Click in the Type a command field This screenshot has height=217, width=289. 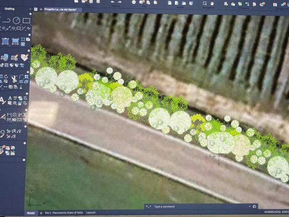(200, 207)
